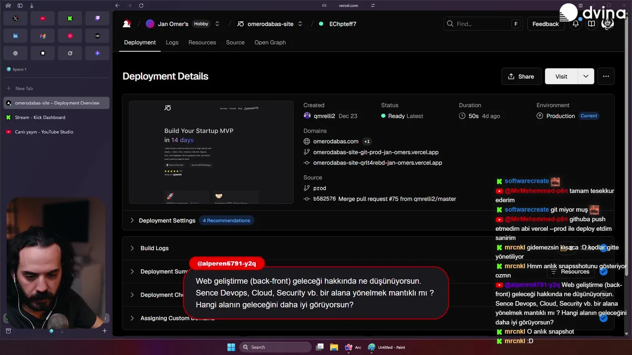Image resolution: width=632 pixels, height=355 pixels.
Task: Open the Upwork pinned tile
Action: point(97,36)
